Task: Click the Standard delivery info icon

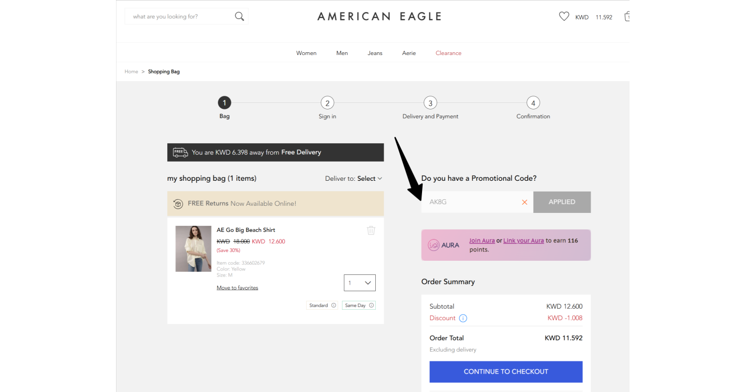Action: coord(334,305)
